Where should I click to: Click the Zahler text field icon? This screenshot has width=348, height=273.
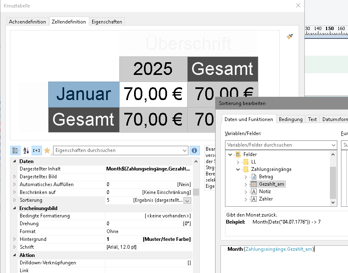pyautogui.click(x=254, y=199)
